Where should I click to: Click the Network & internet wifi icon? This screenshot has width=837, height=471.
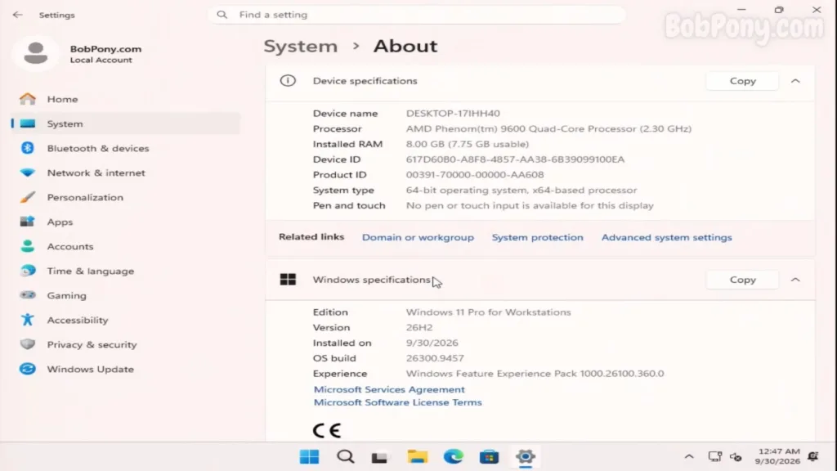click(x=28, y=173)
